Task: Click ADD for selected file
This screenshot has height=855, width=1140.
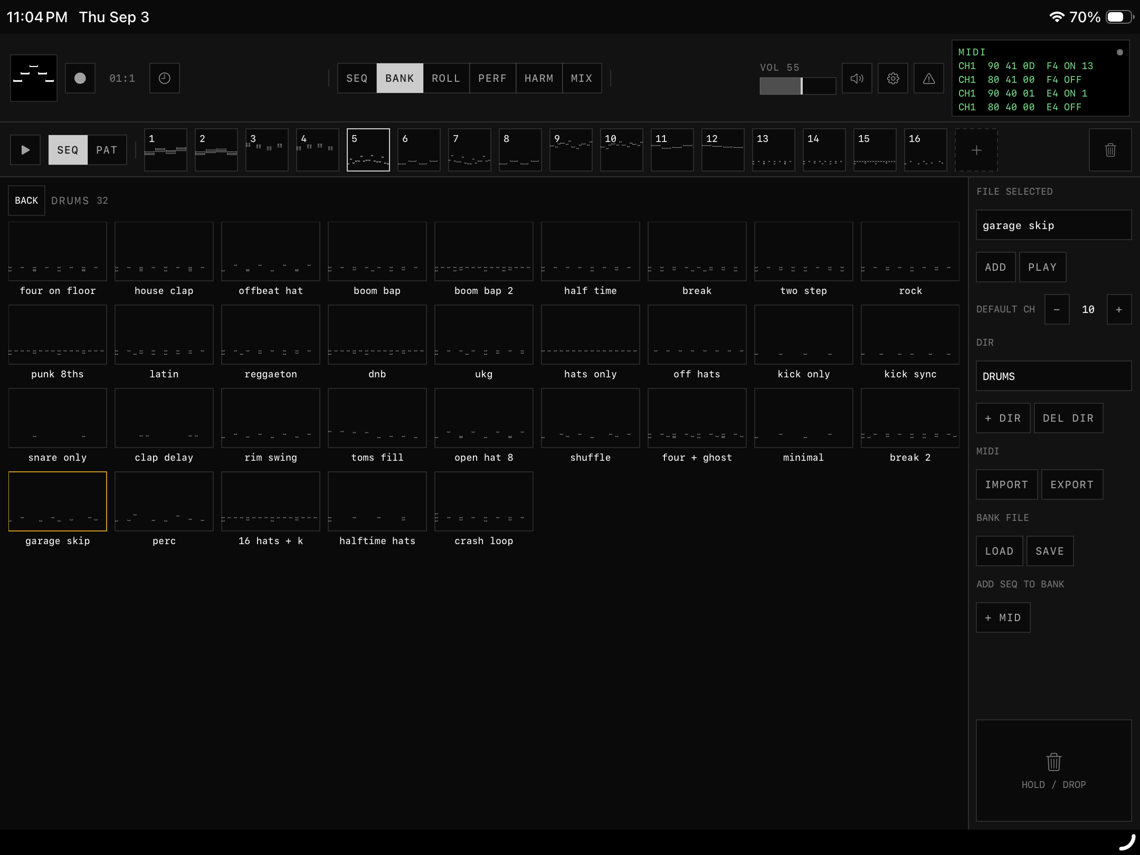Action: tap(996, 267)
